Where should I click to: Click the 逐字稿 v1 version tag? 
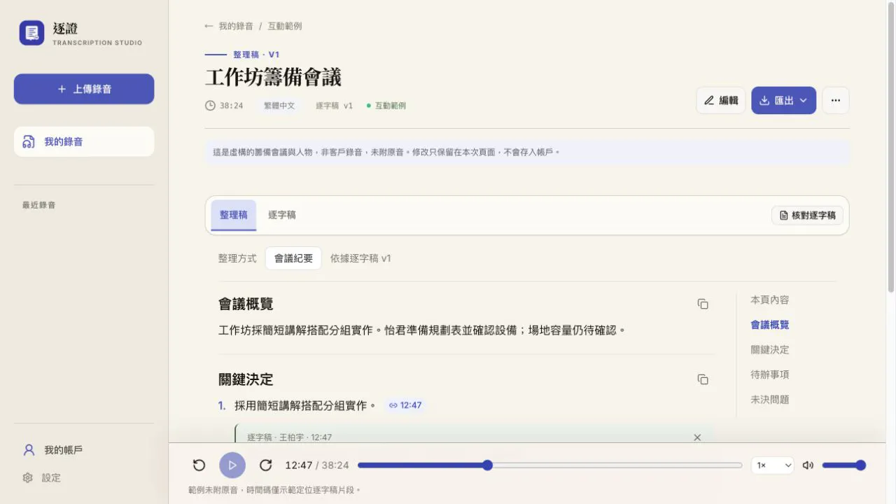pos(334,106)
